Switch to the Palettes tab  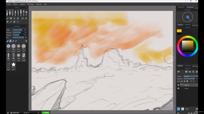[188, 25]
